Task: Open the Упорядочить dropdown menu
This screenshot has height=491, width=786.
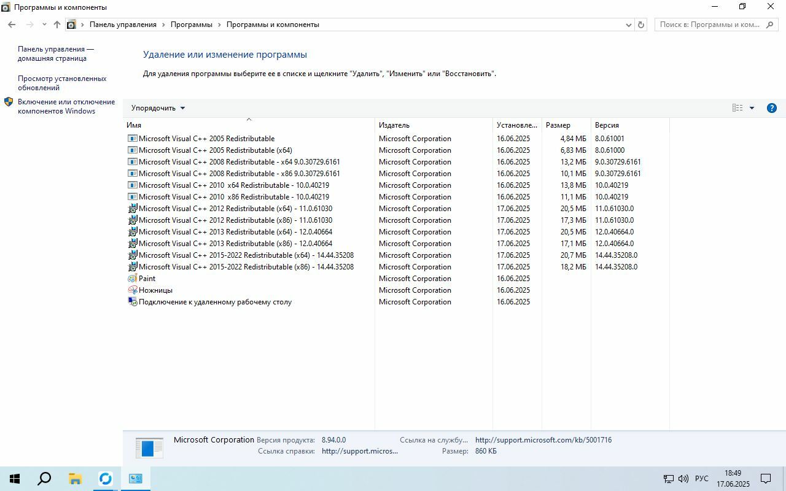Action: coord(158,108)
